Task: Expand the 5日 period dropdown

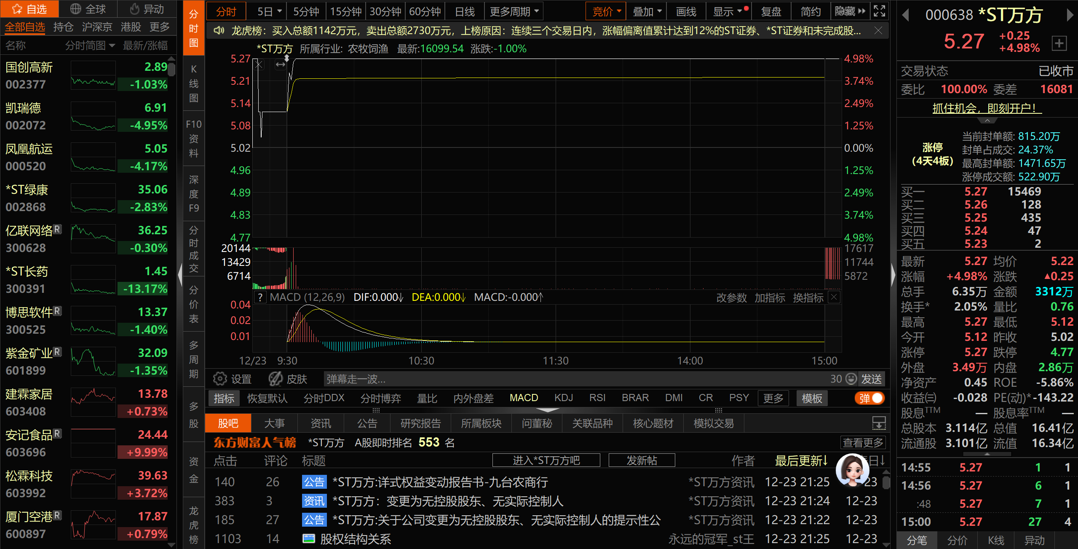Action: (x=269, y=11)
